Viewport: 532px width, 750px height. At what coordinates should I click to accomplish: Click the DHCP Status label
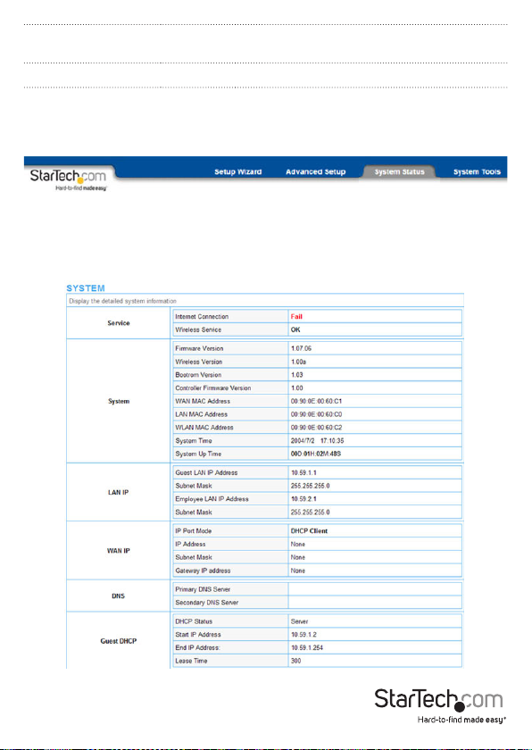(x=194, y=621)
